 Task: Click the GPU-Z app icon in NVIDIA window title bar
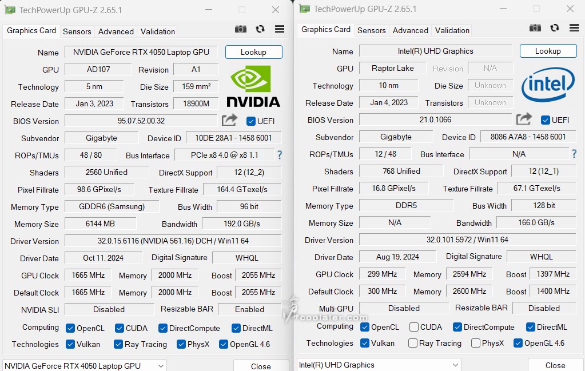click(x=10, y=10)
